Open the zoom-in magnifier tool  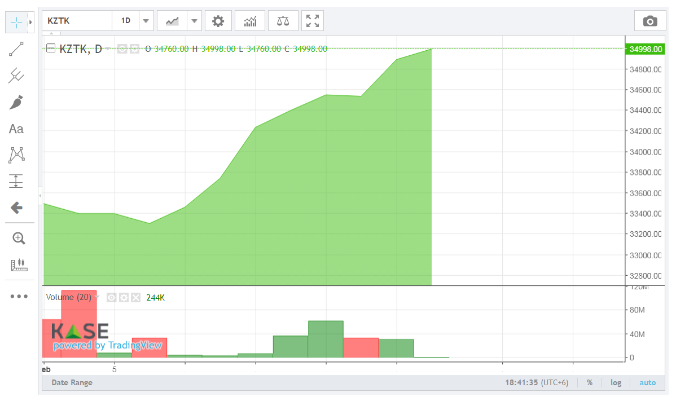point(19,238)
